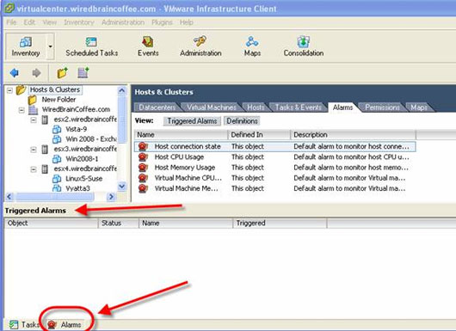Open the File menu
Screen dimensions: 456x331
click(11, 22)
